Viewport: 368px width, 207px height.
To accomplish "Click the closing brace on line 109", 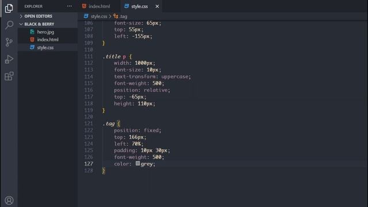I will point(103,43).
